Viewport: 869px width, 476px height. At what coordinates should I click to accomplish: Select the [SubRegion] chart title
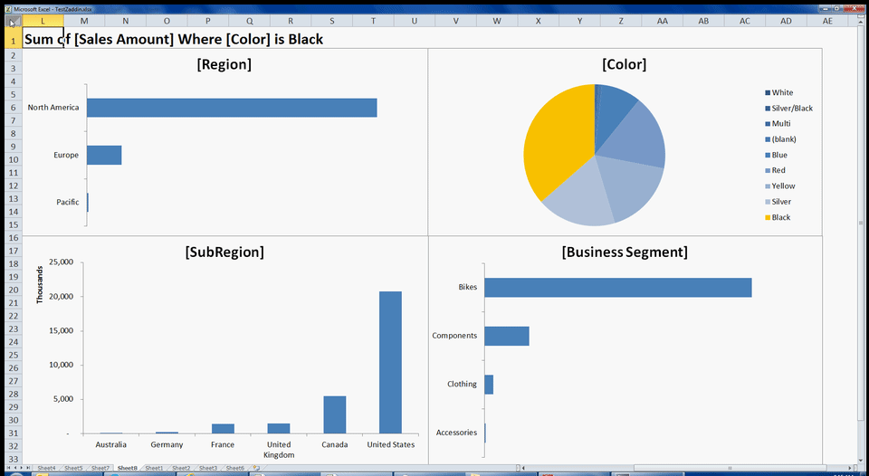tap(224, 252)
